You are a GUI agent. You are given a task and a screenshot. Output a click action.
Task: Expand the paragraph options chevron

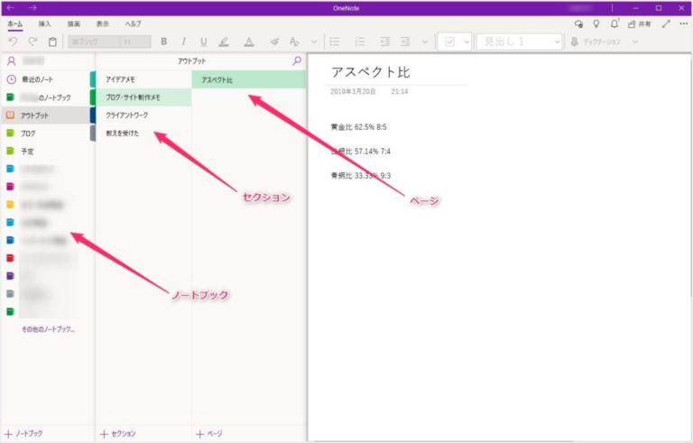tap(425, 42)
